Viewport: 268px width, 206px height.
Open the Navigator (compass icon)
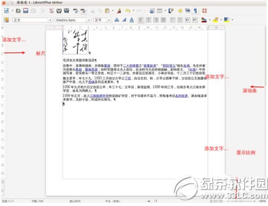pos(180,11)
